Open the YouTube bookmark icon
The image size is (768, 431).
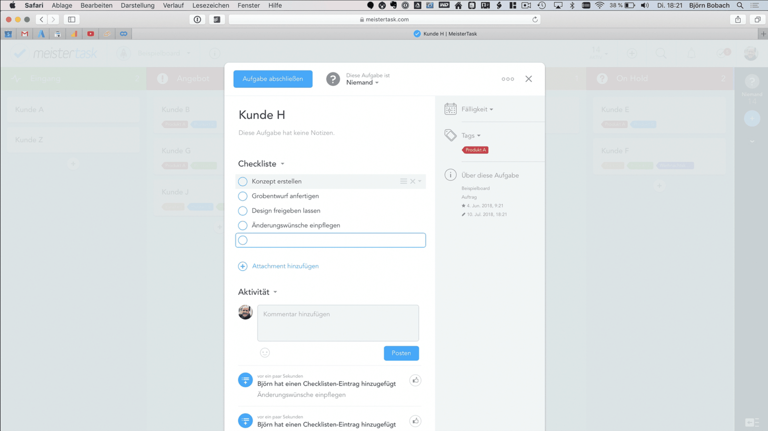90,34
